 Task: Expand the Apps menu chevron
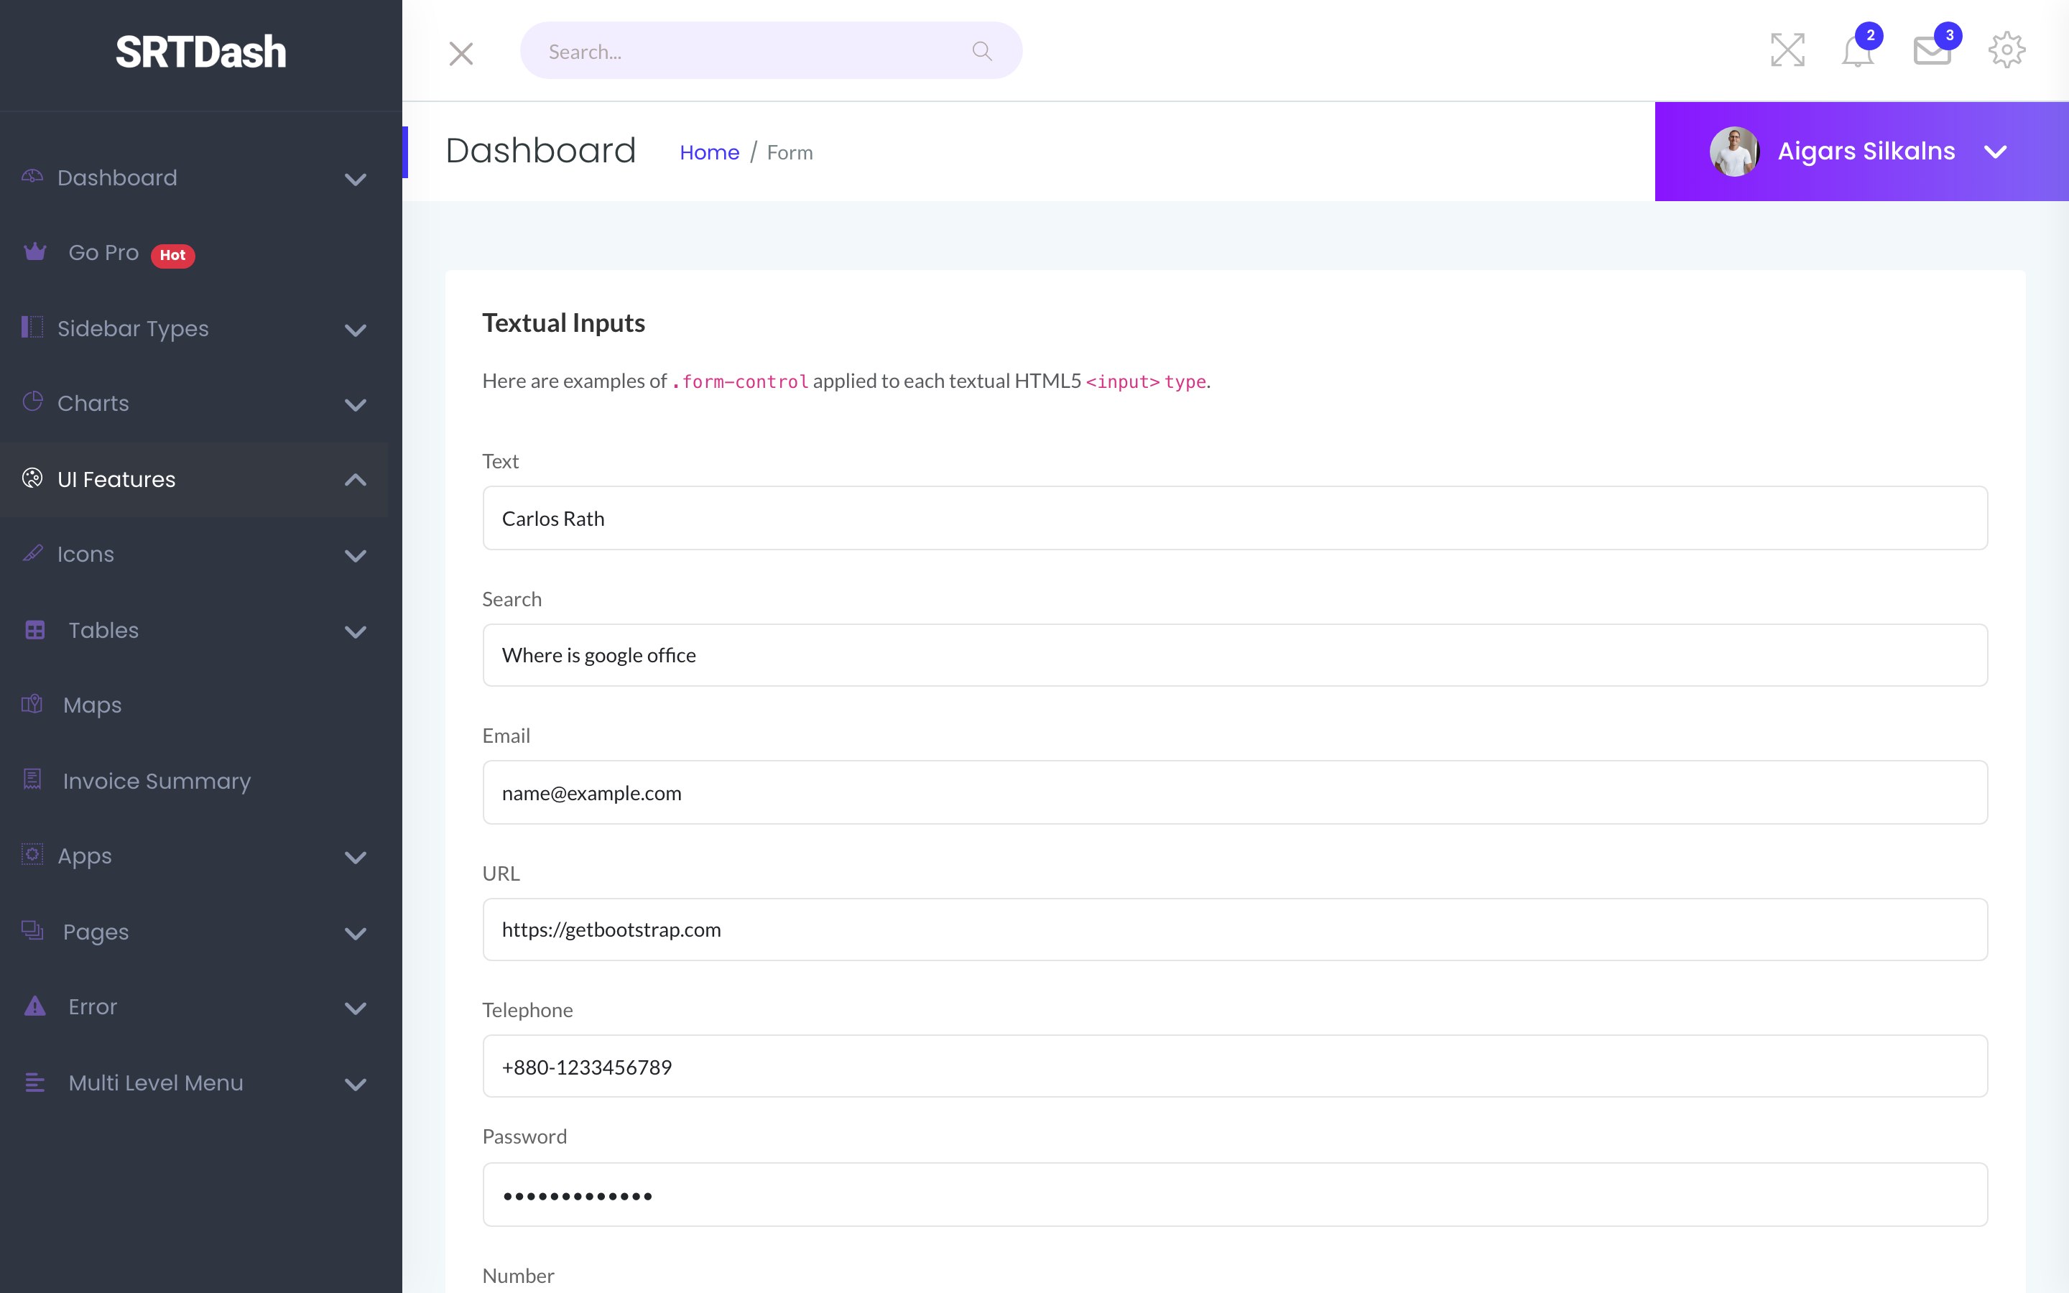(355, 857)
